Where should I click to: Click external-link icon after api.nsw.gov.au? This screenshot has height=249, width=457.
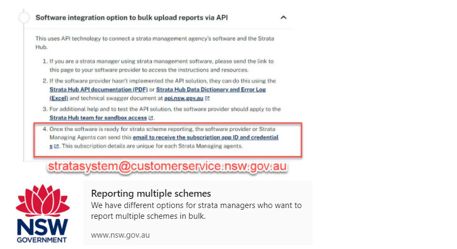[207, 98]
